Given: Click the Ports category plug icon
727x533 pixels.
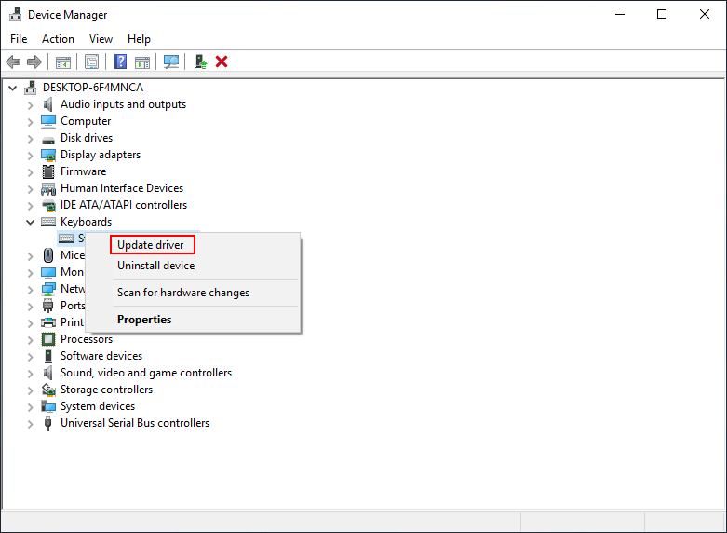Looking at the screenshot, I should click(48, 306).
